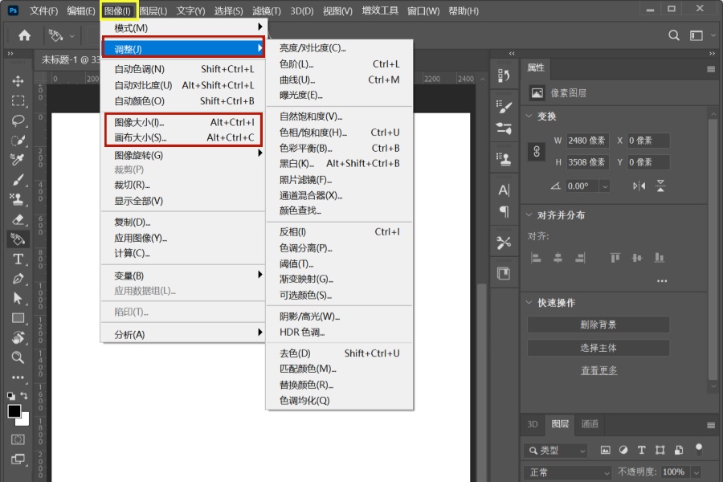Filter layers by smart objects

click(x=678, y=450)
